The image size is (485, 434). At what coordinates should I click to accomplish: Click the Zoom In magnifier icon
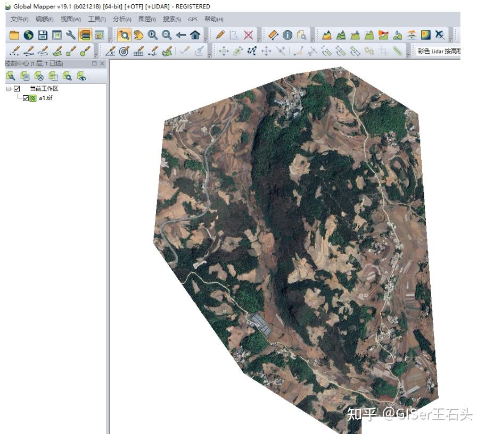click(154, 35)
